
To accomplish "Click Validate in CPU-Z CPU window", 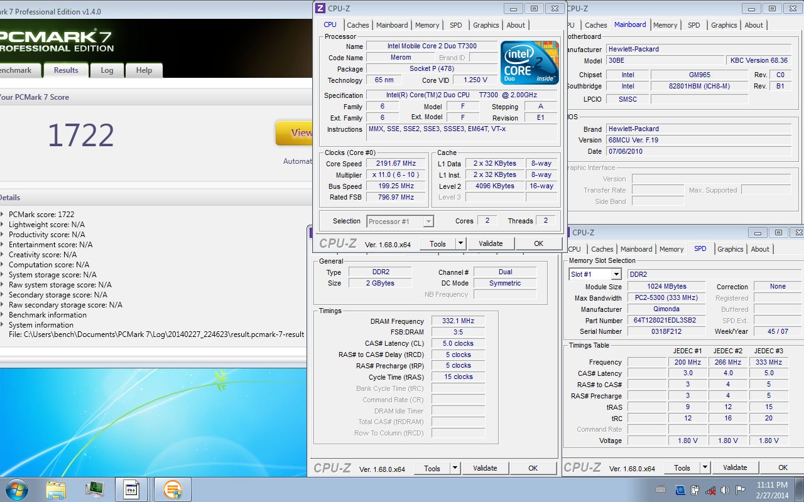I will point(491,243).
